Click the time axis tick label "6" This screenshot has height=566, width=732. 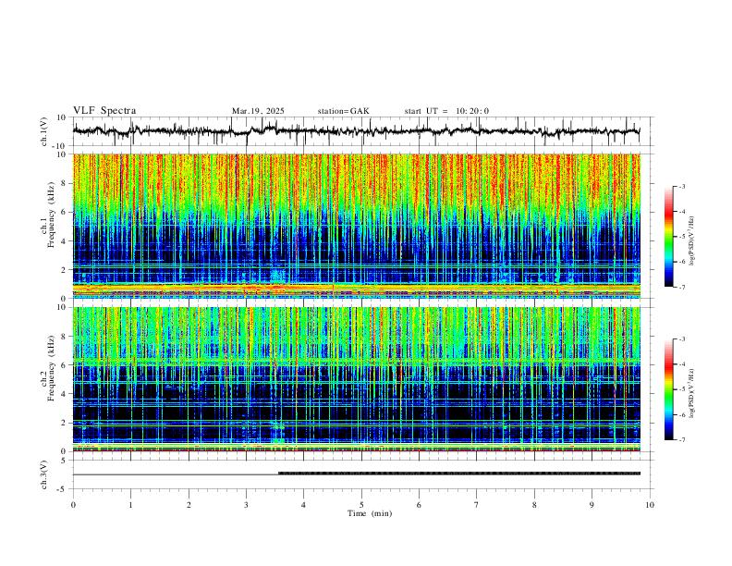[x=419, y=505]
